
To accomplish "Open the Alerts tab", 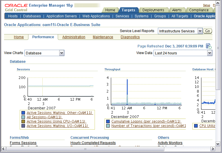I will pos(177,10).
